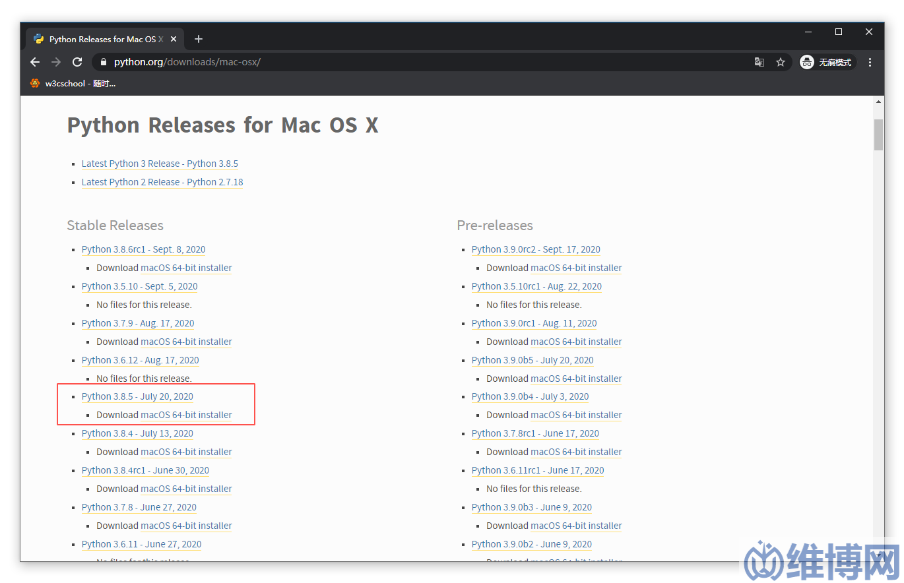Viewport: 904px width, 583px height.
Task: Open the Python 3.7.9 - Aug. 17, 2020 link
Action: click(138, 323)
